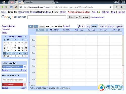Click the Mon 11/23 column header
Image resolution: width=126 pixels, height=94 pixels.
pyautogui.click(x=54, y=30)
